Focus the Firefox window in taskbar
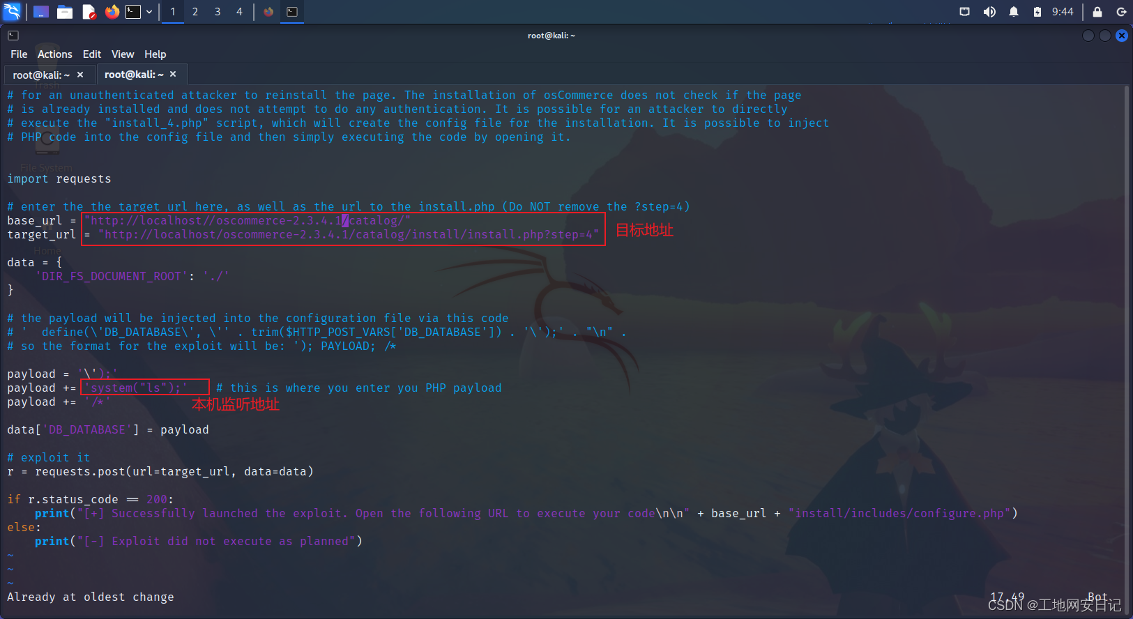The height and width of the screenshot is (619, 1133). tap(268, 12)
